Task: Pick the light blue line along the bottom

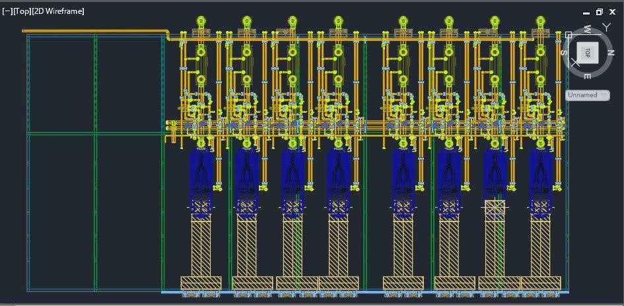Action: [x=363, y=291]
